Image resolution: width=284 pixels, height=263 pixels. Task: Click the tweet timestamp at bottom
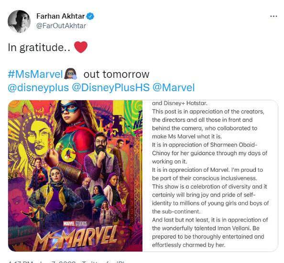coord(42,262)
